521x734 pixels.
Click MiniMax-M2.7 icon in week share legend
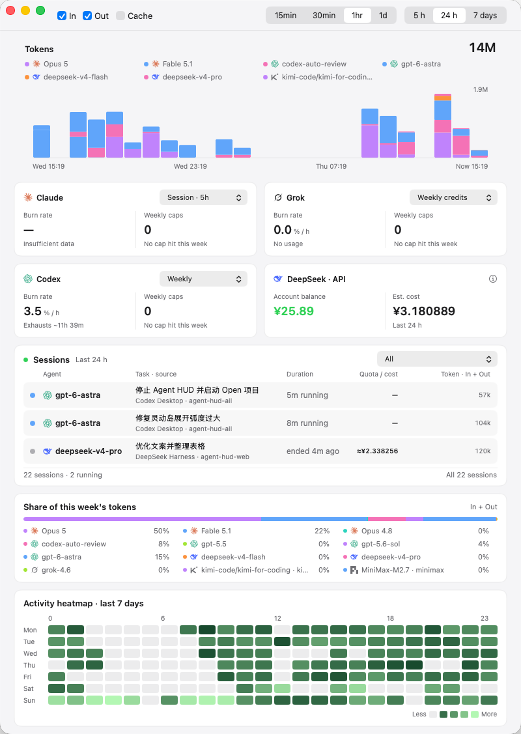pos(354,570)
